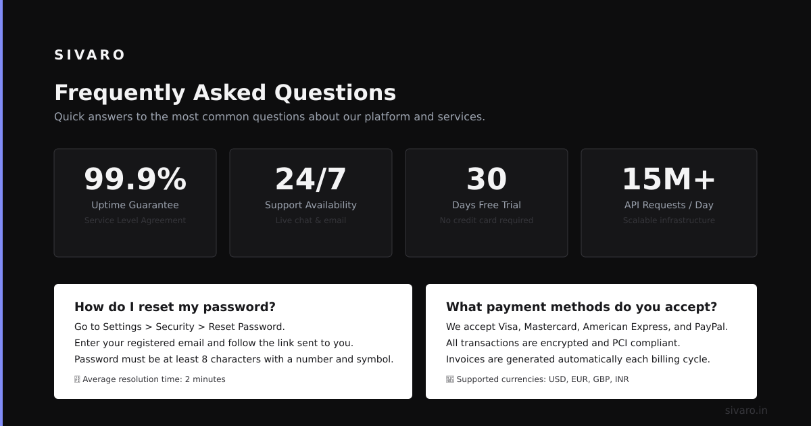
Task: Click the 'Quick answers' subtitle text
Action: coord(270,116)
